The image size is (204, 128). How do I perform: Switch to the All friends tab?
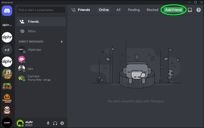pos(118,10)
